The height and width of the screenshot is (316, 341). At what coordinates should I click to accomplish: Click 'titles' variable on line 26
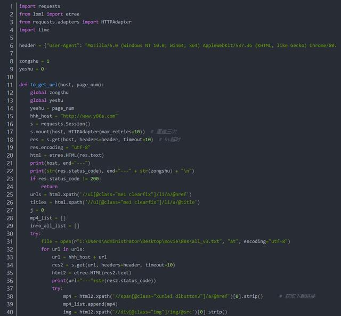pos(38,202)
